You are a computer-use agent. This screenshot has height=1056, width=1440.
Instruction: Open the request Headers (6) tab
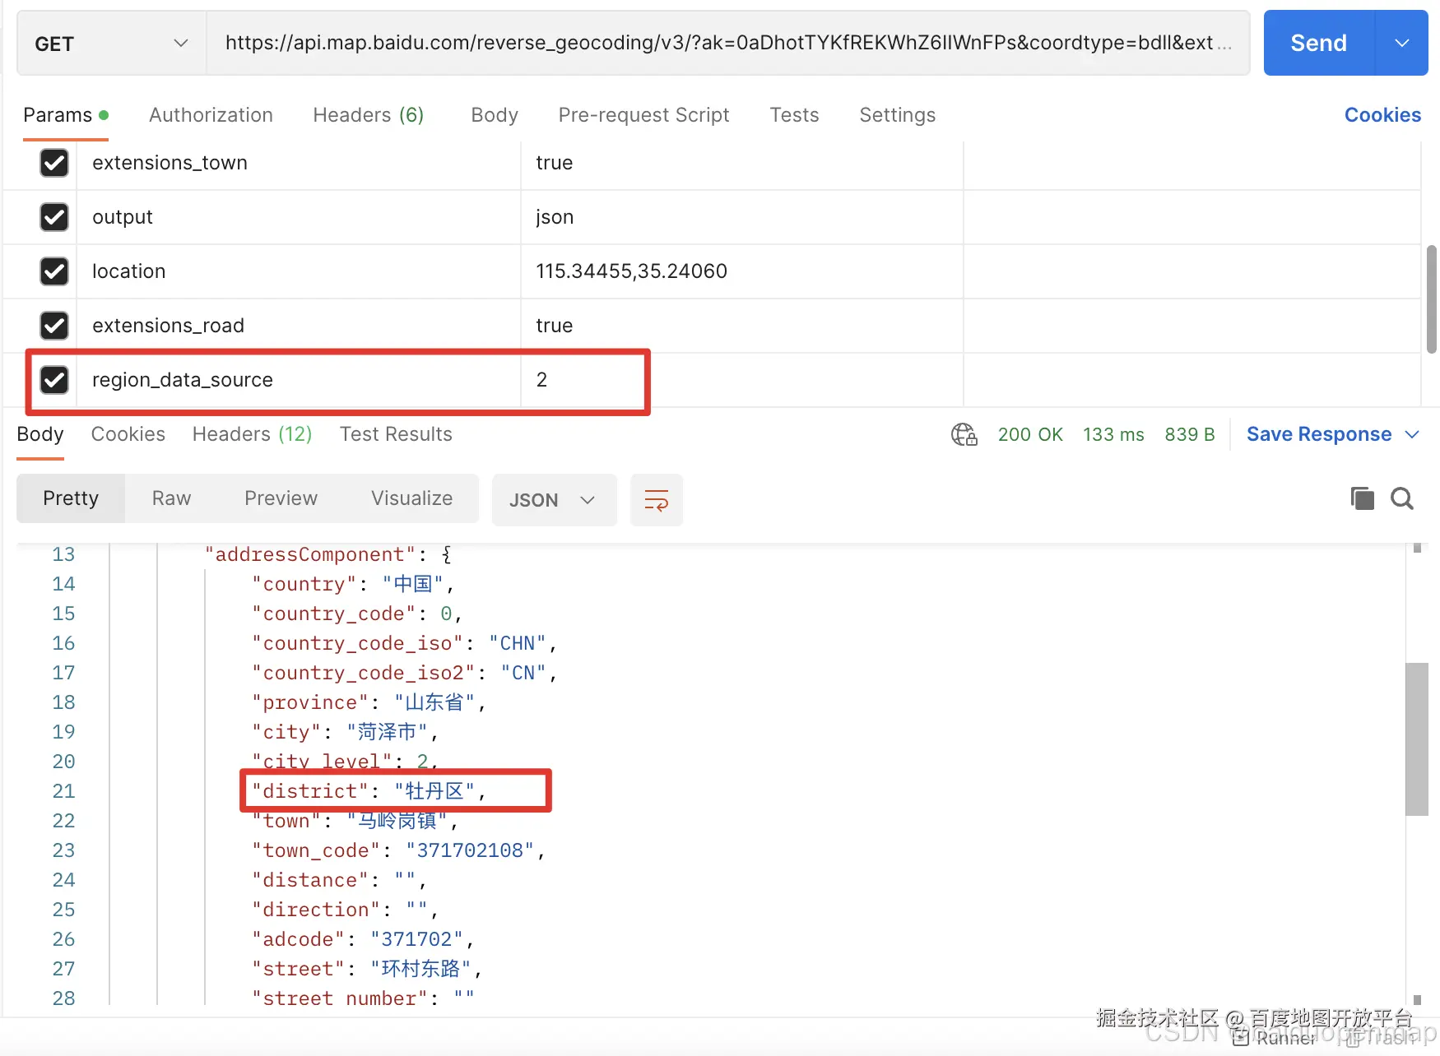(x=369, y=115)
